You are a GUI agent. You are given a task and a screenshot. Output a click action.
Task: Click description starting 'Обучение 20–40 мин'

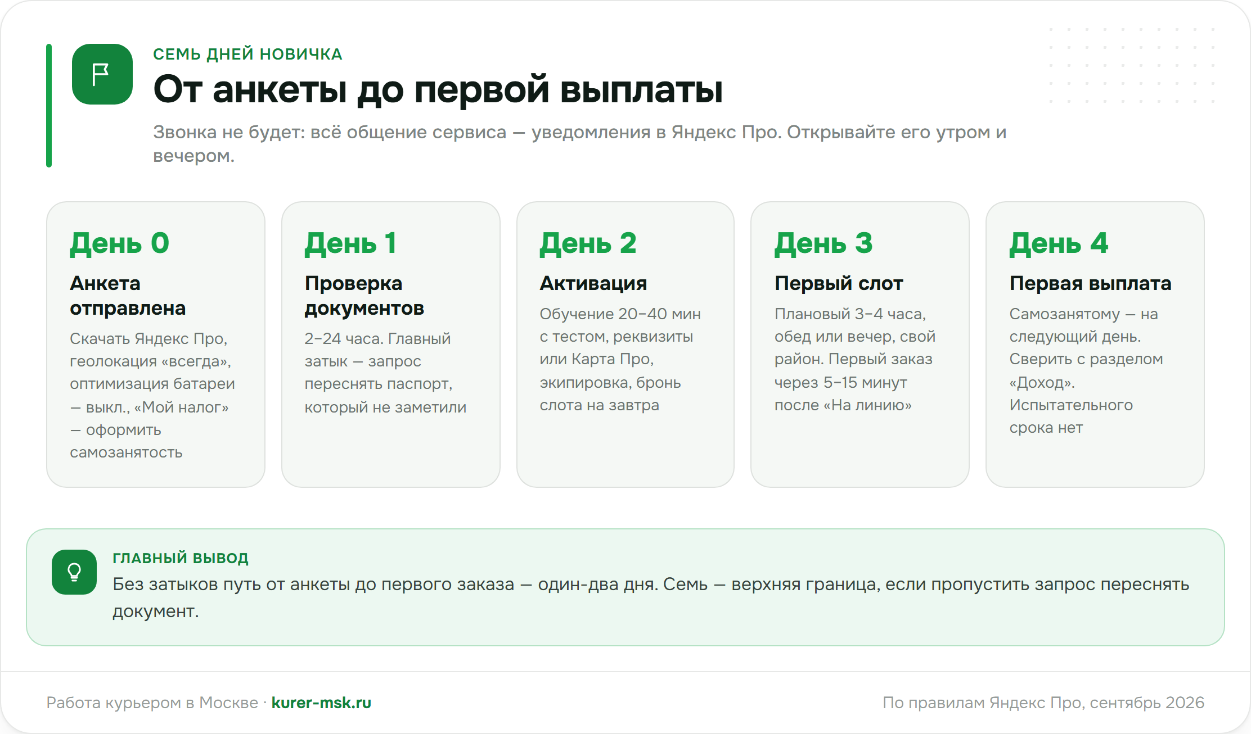[x=620, y=359]
